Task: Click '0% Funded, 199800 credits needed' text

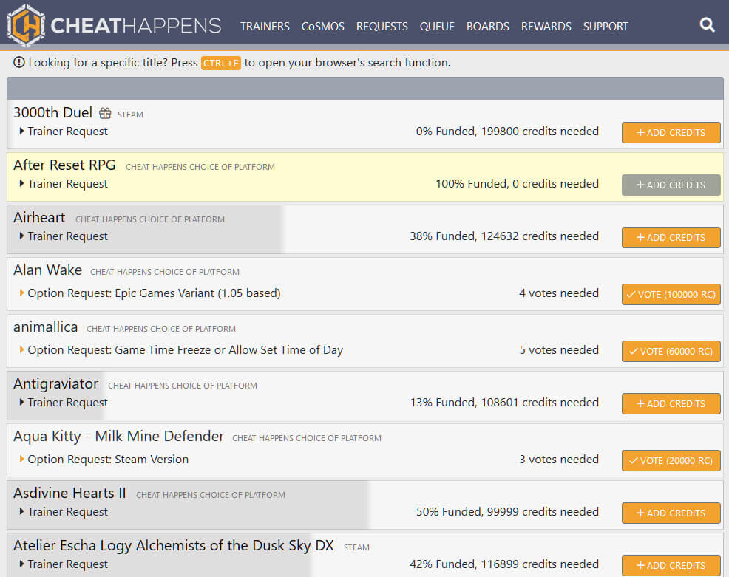Action: [x=507, y=132]
